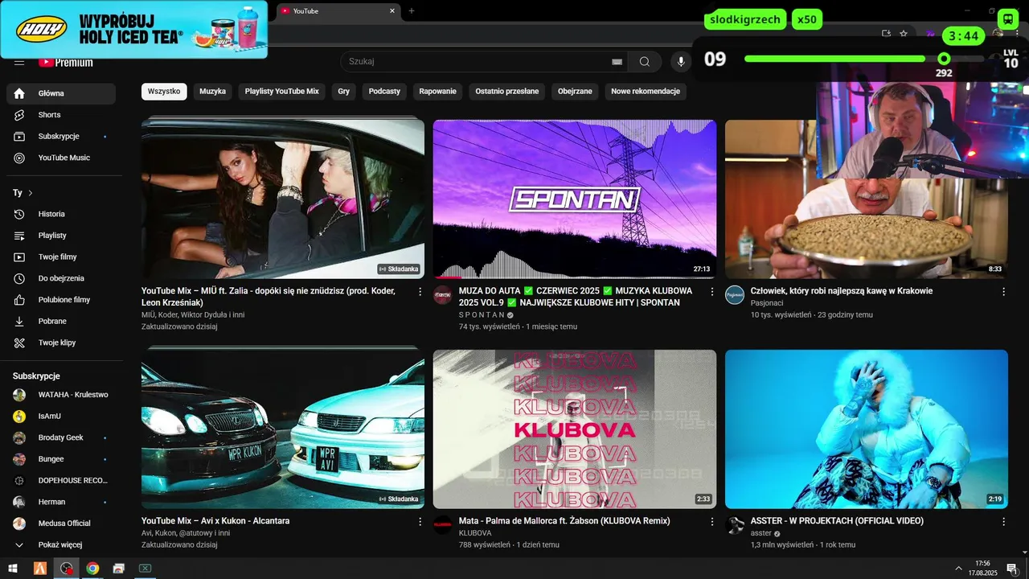Open Brodaty Geek subscription channel
This screenshot has width=1029, height=579.
tap(61, 437)
